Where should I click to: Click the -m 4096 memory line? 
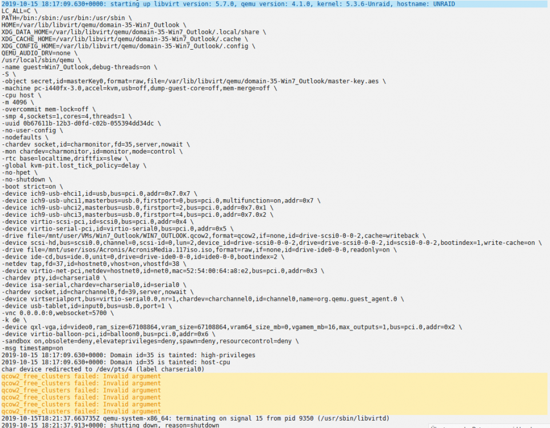(x=18, y=102)
